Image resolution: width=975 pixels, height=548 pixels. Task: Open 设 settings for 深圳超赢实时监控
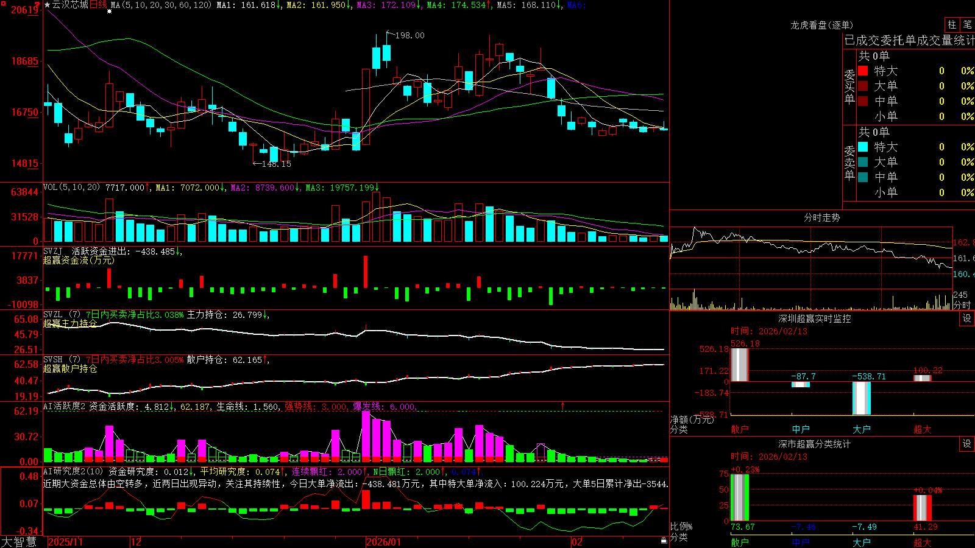967,318
